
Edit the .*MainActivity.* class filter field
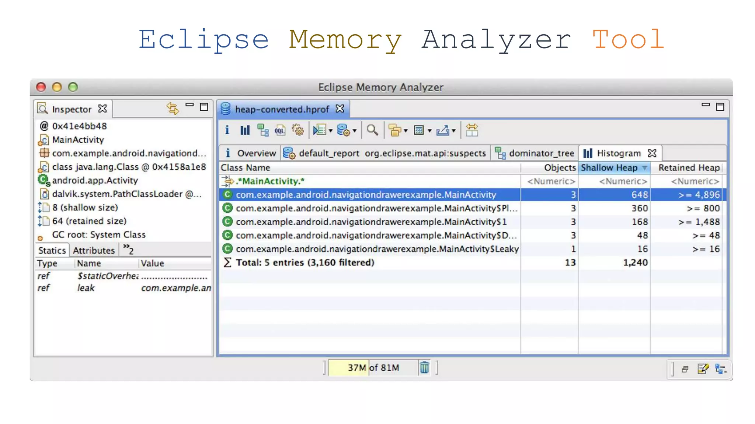click(370, 181)
